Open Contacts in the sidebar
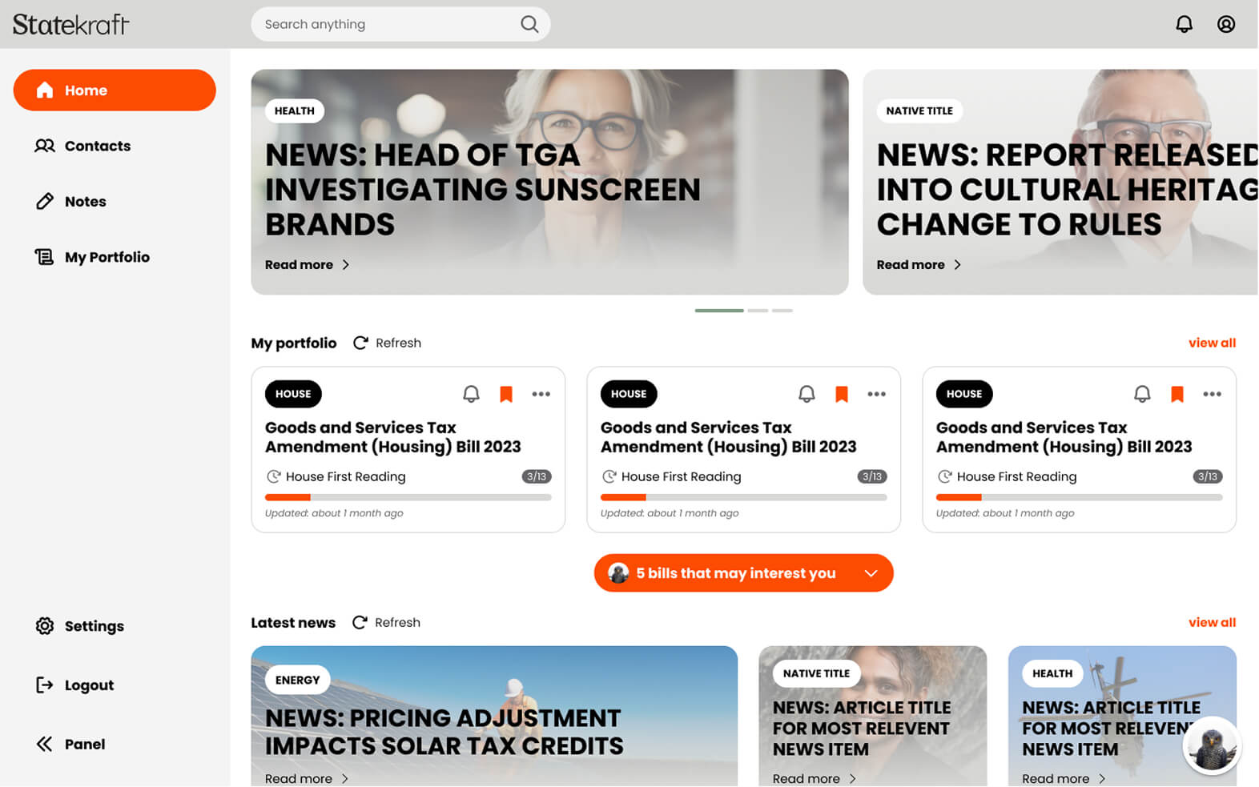 [82, 146]
